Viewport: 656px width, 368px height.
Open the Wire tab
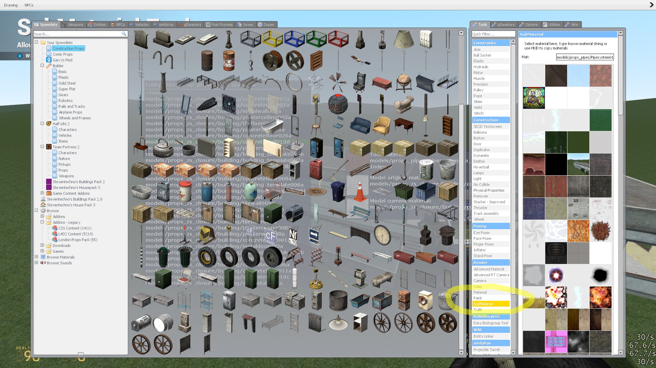(572, 25)
